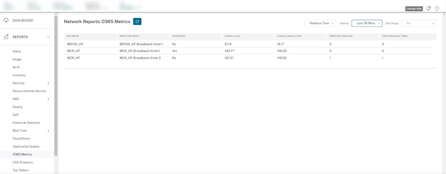This screenshot has height=174, width=446.
Task: Open the Cloud Direct report
Action: 21,139
